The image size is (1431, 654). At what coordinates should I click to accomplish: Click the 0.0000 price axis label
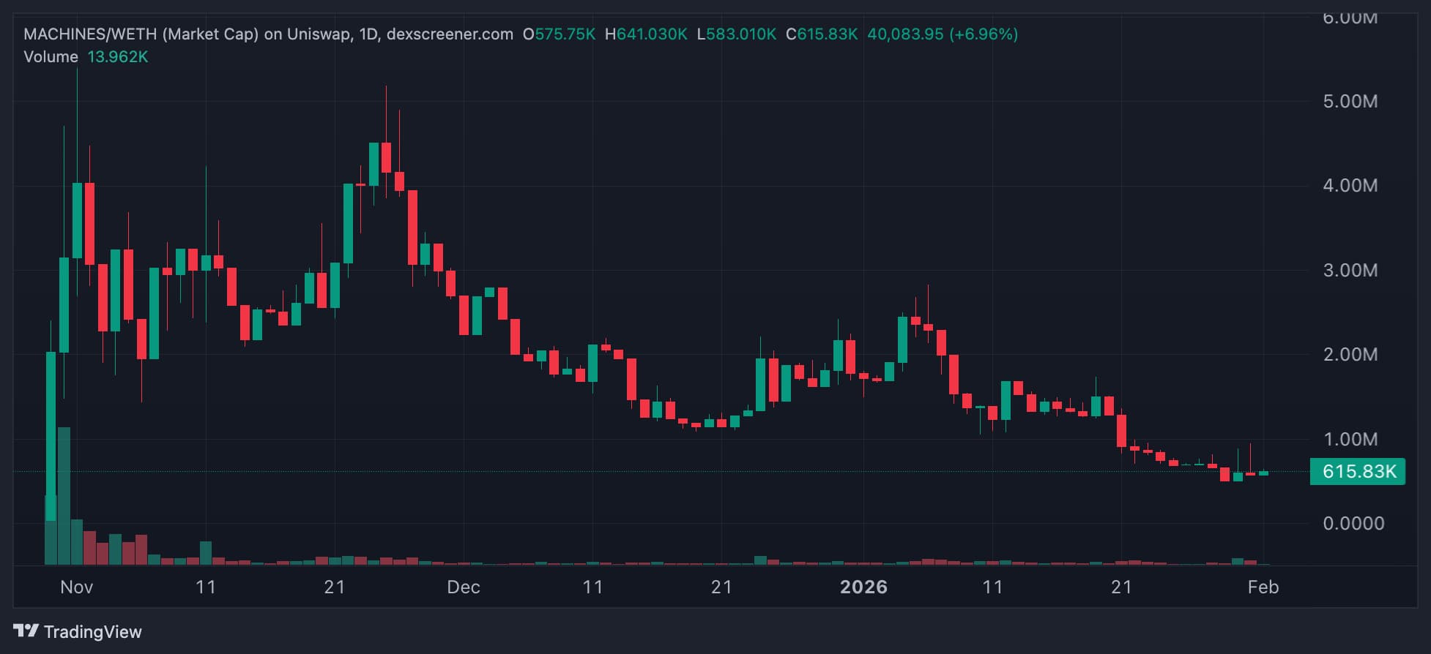(x=1353, y=524)
